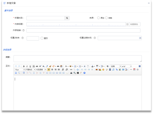Insert a blockquote with the quote icon
Image resolution: width=153 pixels, height=114 pixels.
click(x=58, y=66)
